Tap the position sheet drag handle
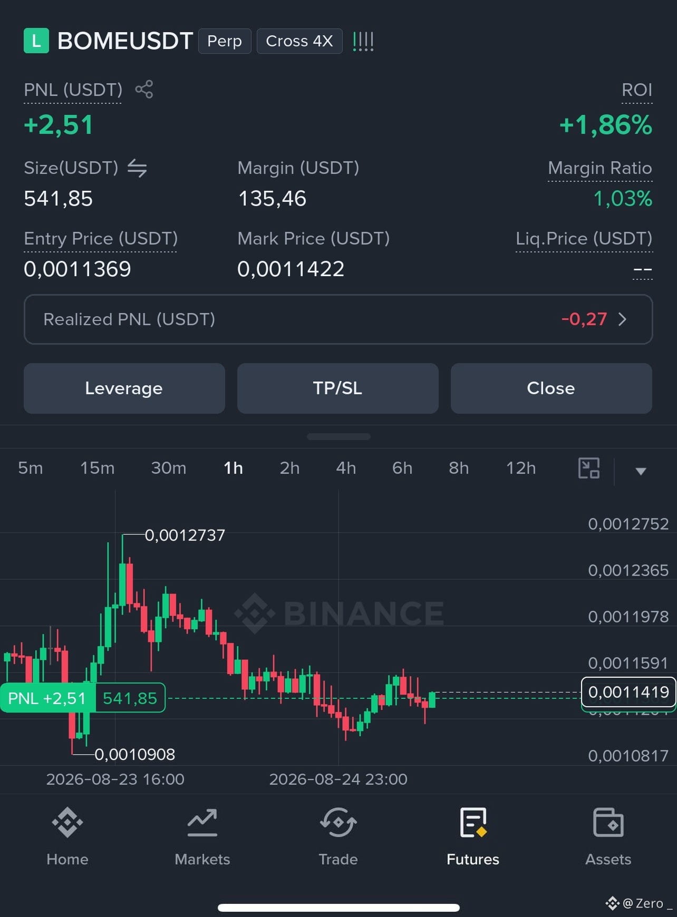 pos(338,436)
